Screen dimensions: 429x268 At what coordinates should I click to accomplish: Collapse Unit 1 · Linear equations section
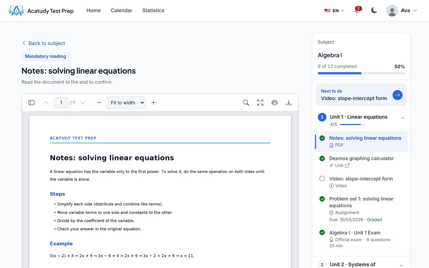point(403,118)
